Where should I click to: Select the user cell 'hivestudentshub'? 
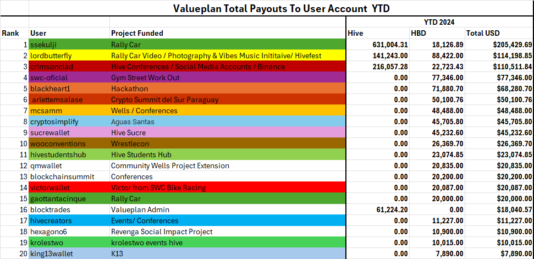69,155
